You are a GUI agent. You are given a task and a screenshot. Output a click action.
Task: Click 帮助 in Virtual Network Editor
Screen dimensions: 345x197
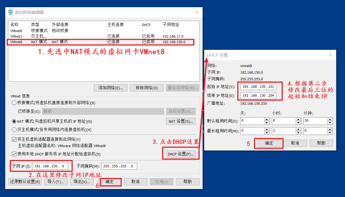coord(188,182)
